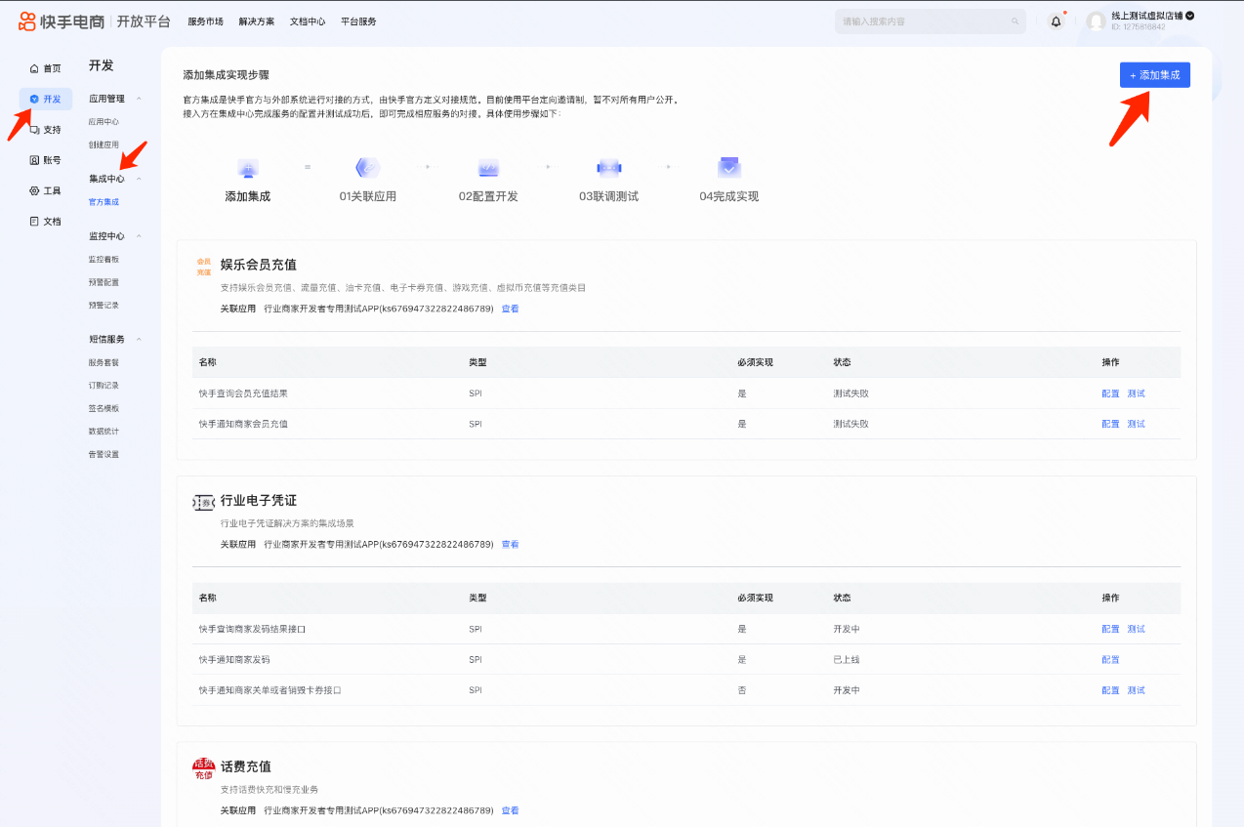This screenshot has height=827, width=1244.
Task: Open the 平台服务 top menu
Action: (x=358, y=21)
